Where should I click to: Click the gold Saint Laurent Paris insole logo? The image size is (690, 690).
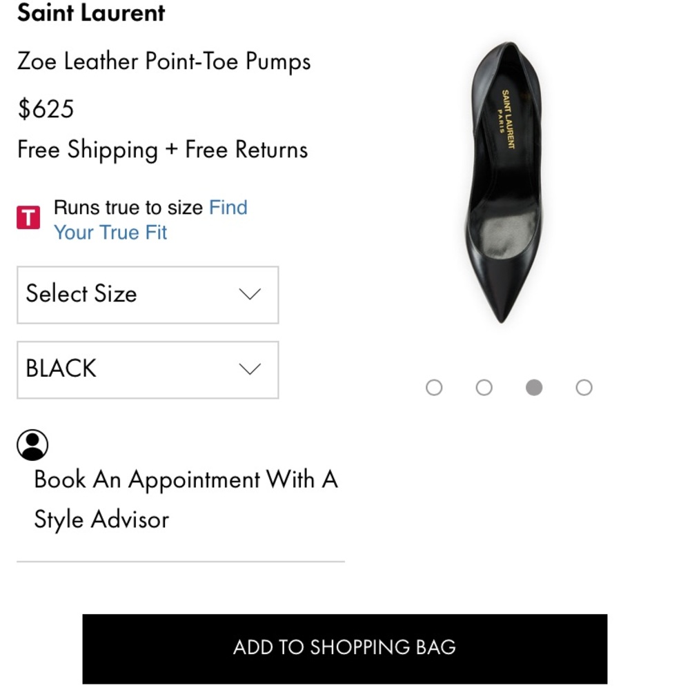[x=506, y=118]
